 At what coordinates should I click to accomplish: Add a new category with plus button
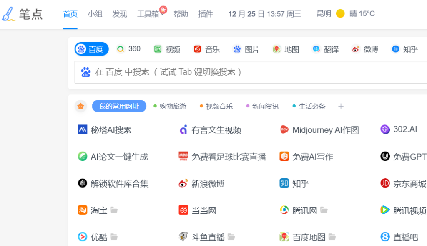coord(341,106)
